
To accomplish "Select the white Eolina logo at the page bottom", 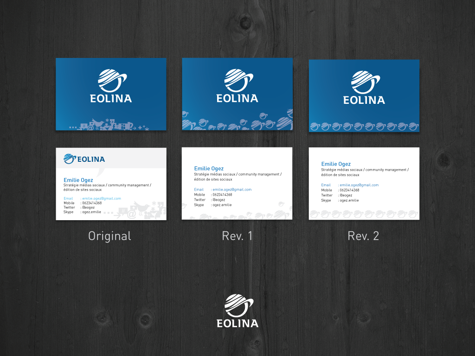I will (237, 306).
